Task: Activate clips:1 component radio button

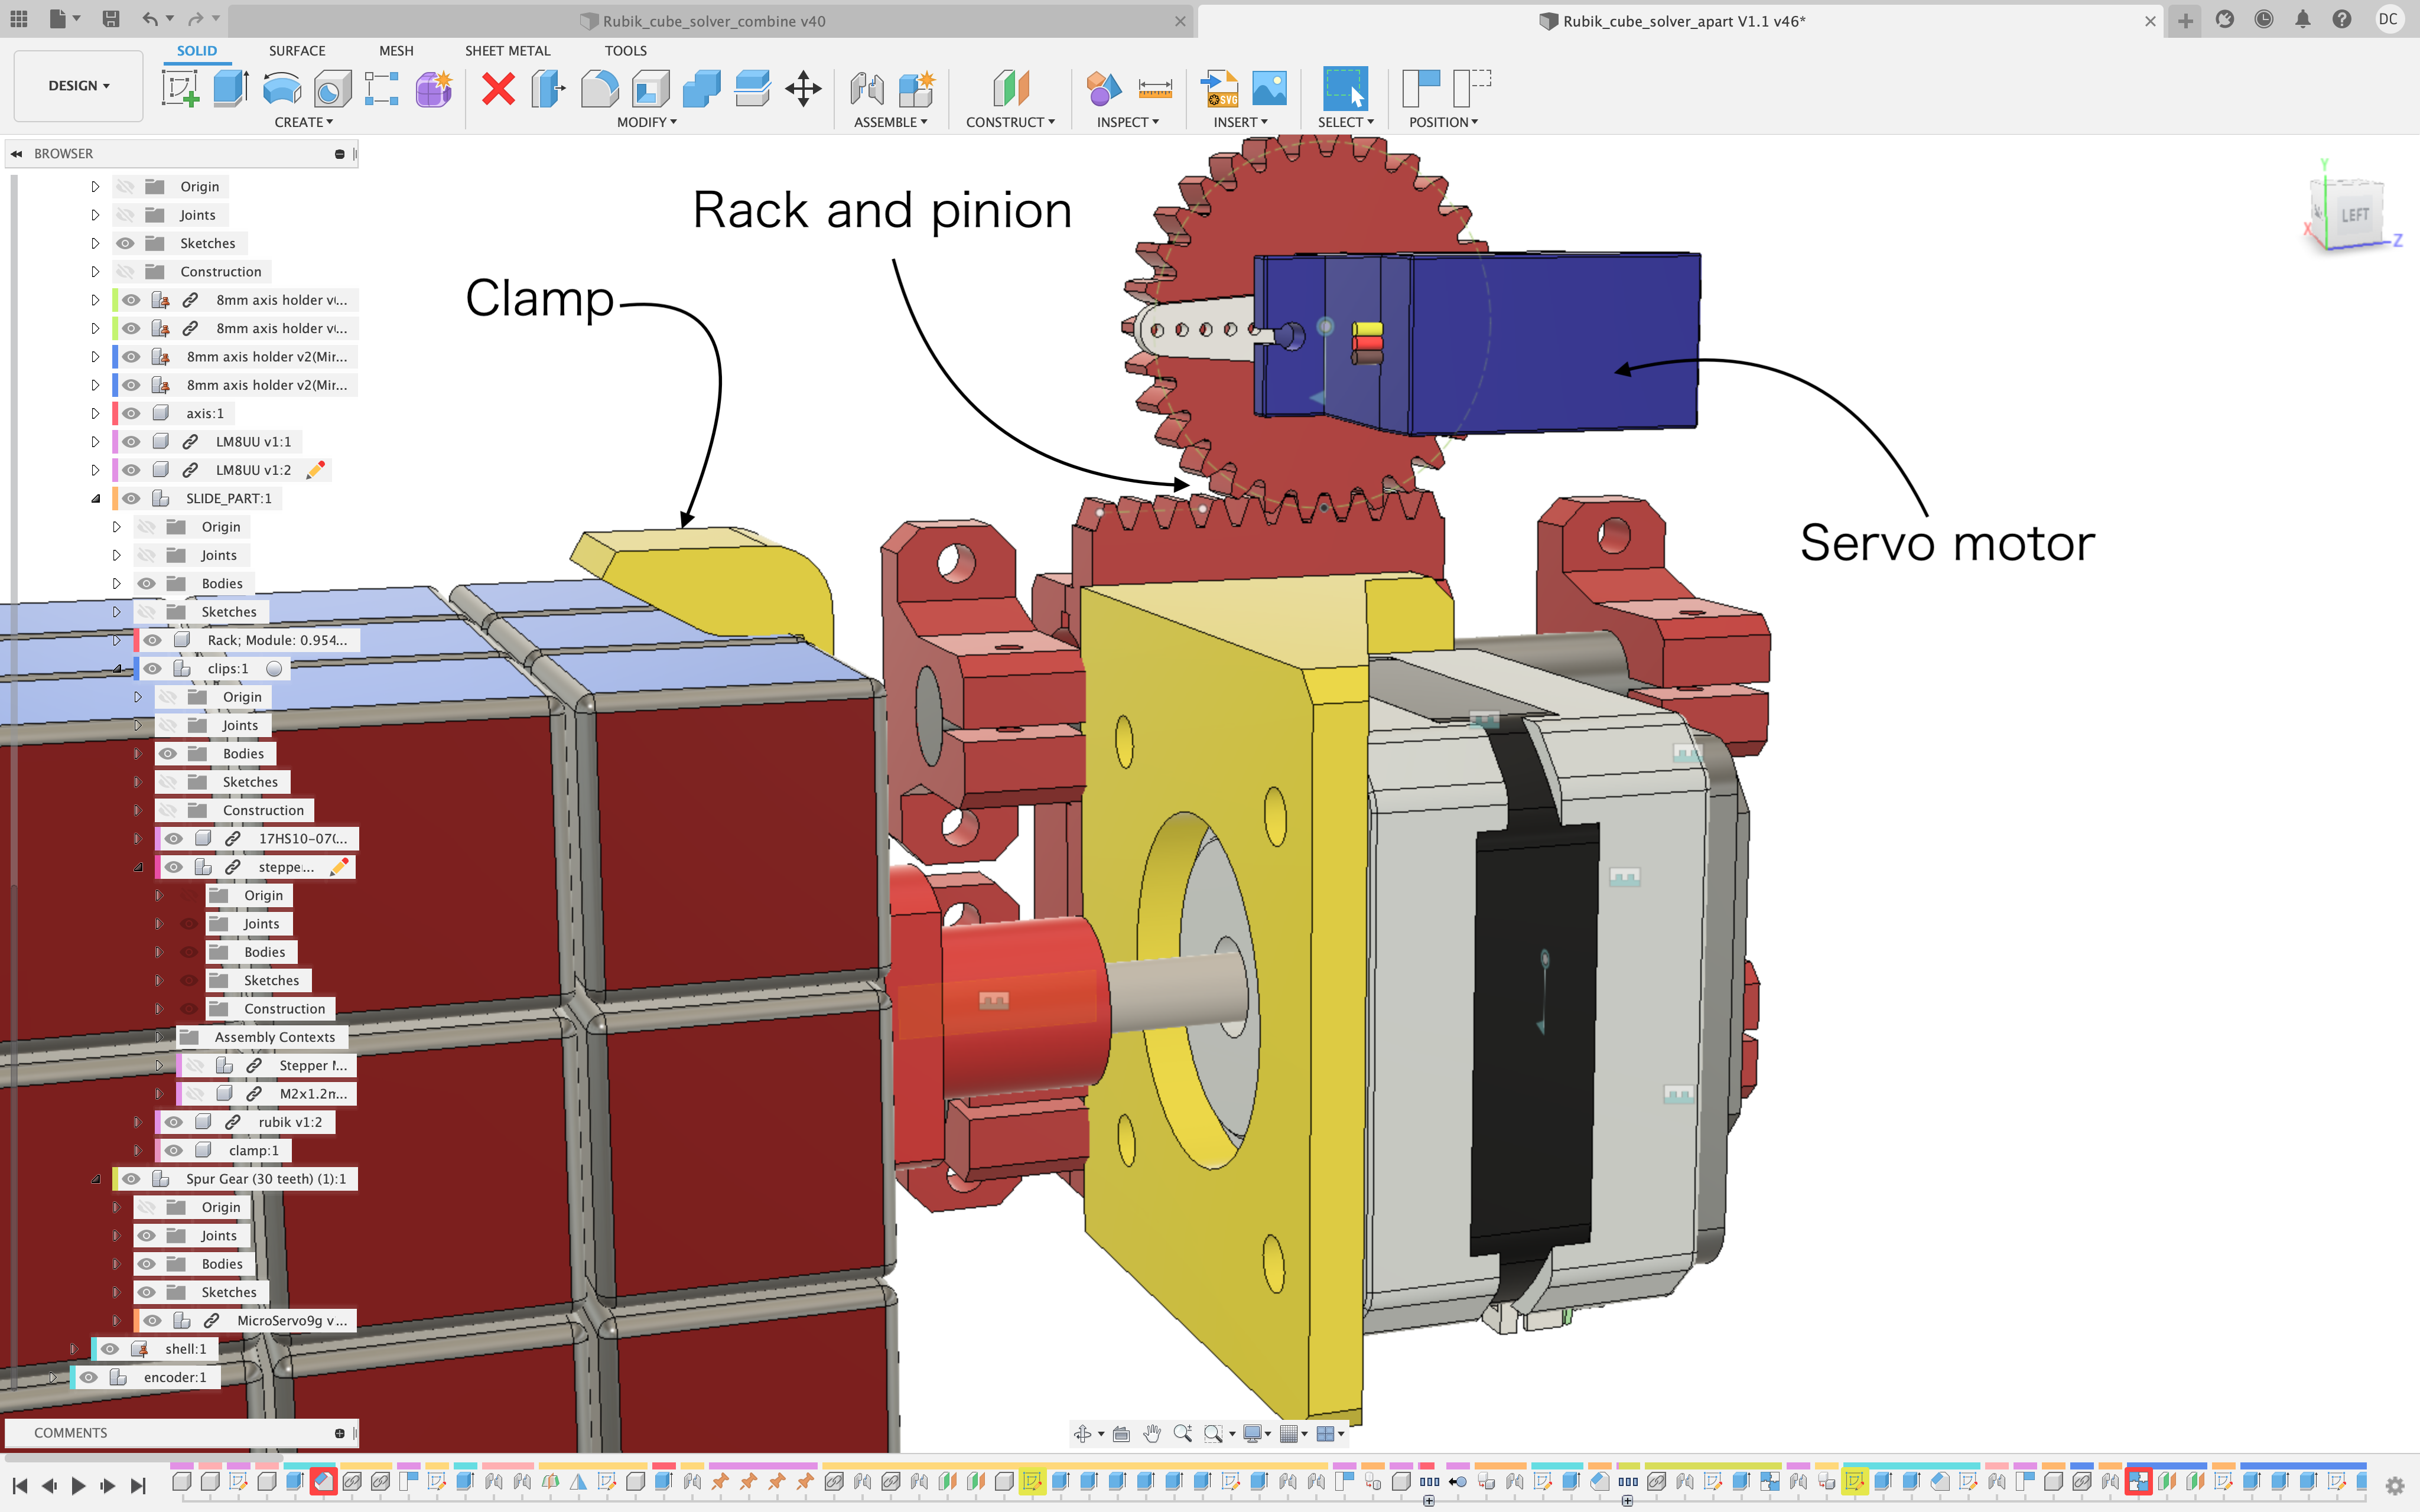Action: (x=274, y=668)
